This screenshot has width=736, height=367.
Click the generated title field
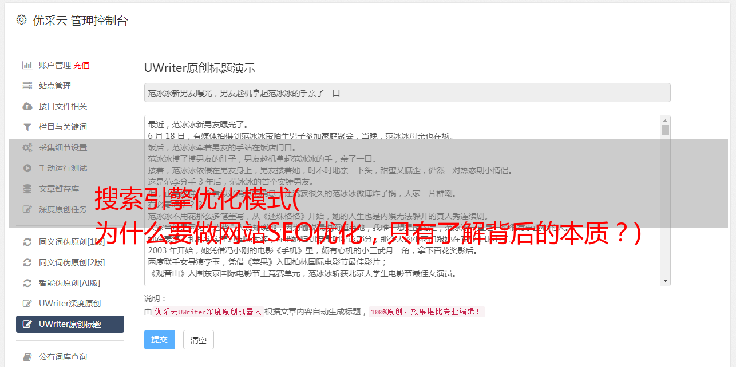click(x=407, y=93)
